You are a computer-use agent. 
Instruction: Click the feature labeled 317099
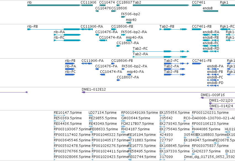(162, 160)
